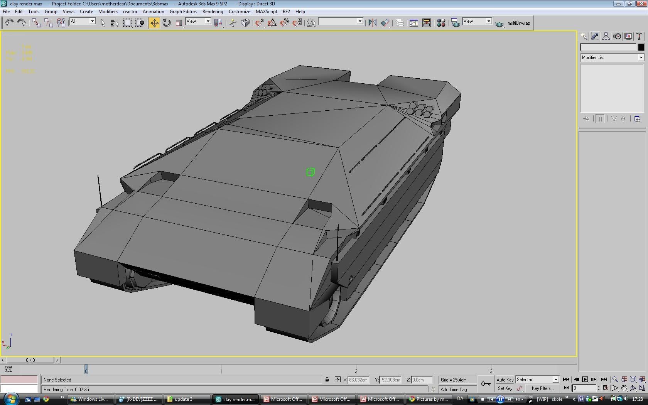The image size is (648, 405).
Task: Click the Select and Move tool
Action: coord(154,23)
